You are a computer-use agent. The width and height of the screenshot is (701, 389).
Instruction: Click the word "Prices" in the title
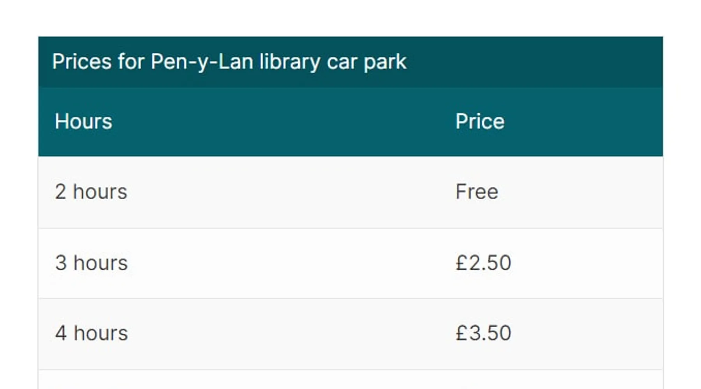[82, 62]
